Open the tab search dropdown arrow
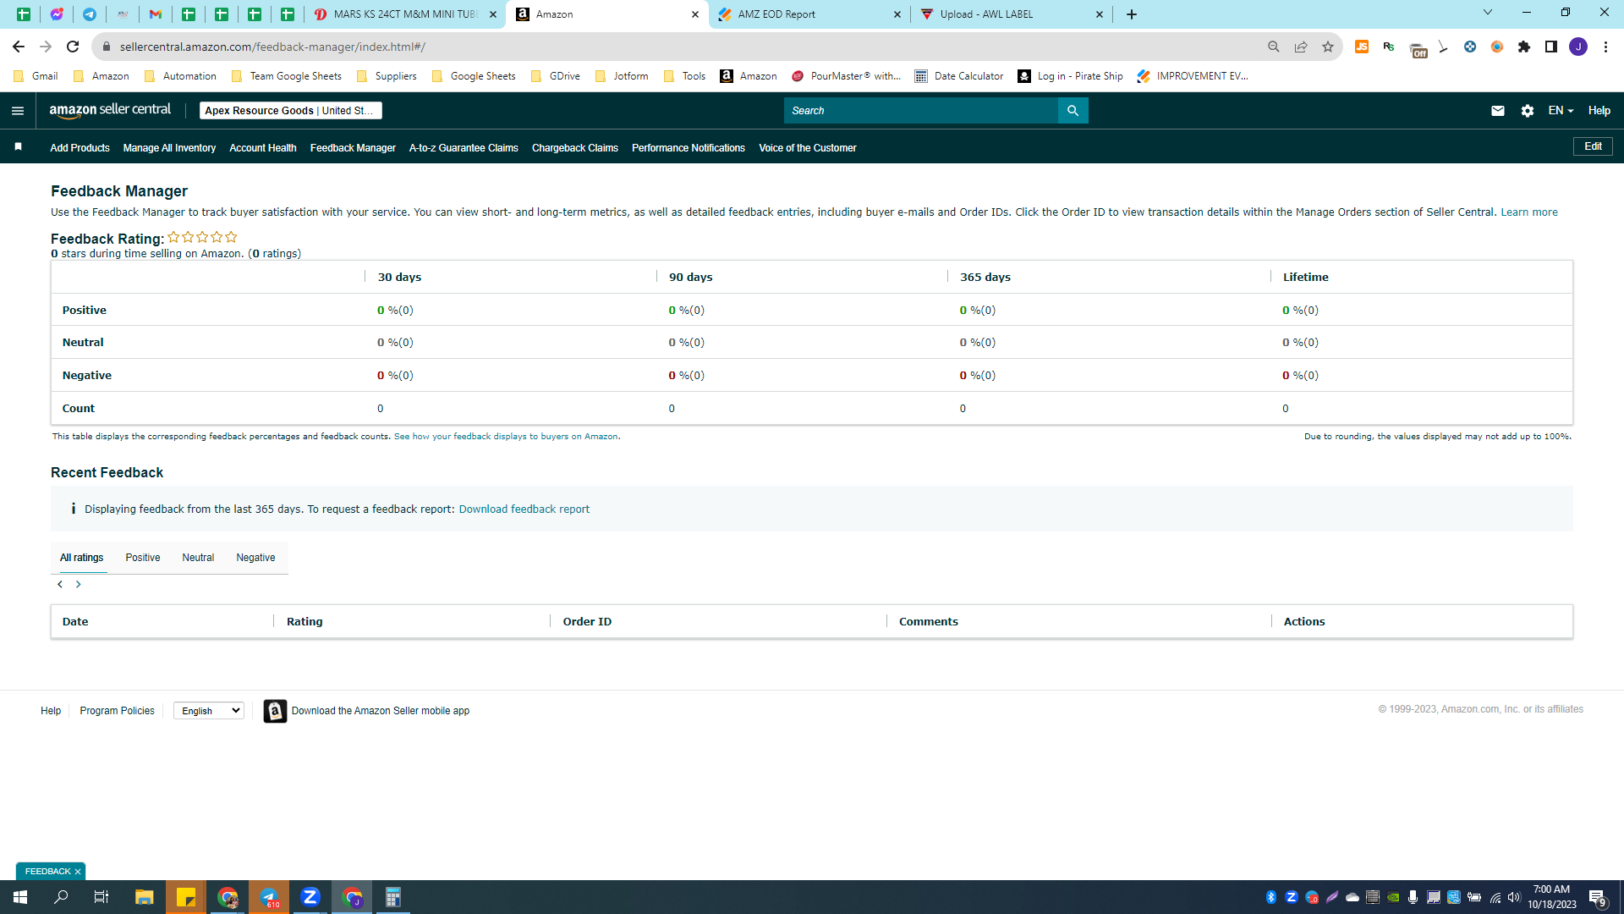The image size is (1624, 914). [1488, 13]
